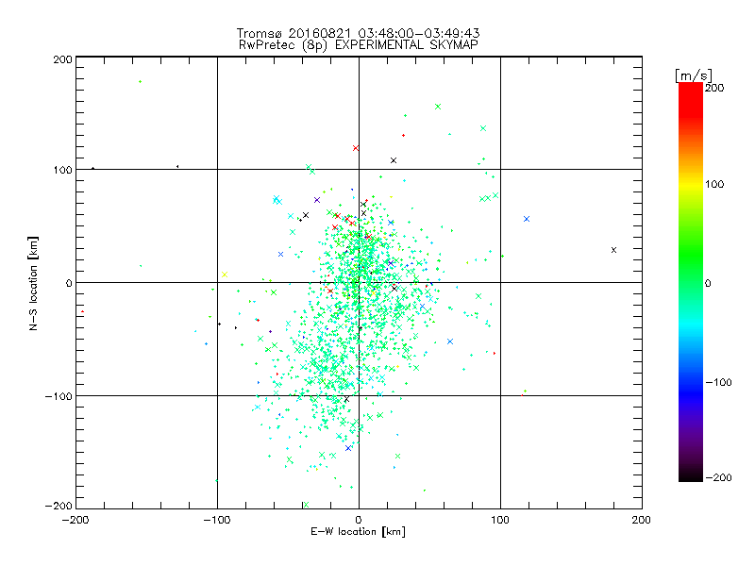Click the plot title line 'Tromsø 20160821 03:48:00-03:49:43'
The width and height of the screenshot is (755, 566).
click(358, 33)
